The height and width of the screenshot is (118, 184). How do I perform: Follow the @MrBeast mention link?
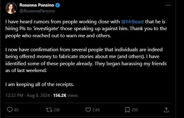click(132, 22)
